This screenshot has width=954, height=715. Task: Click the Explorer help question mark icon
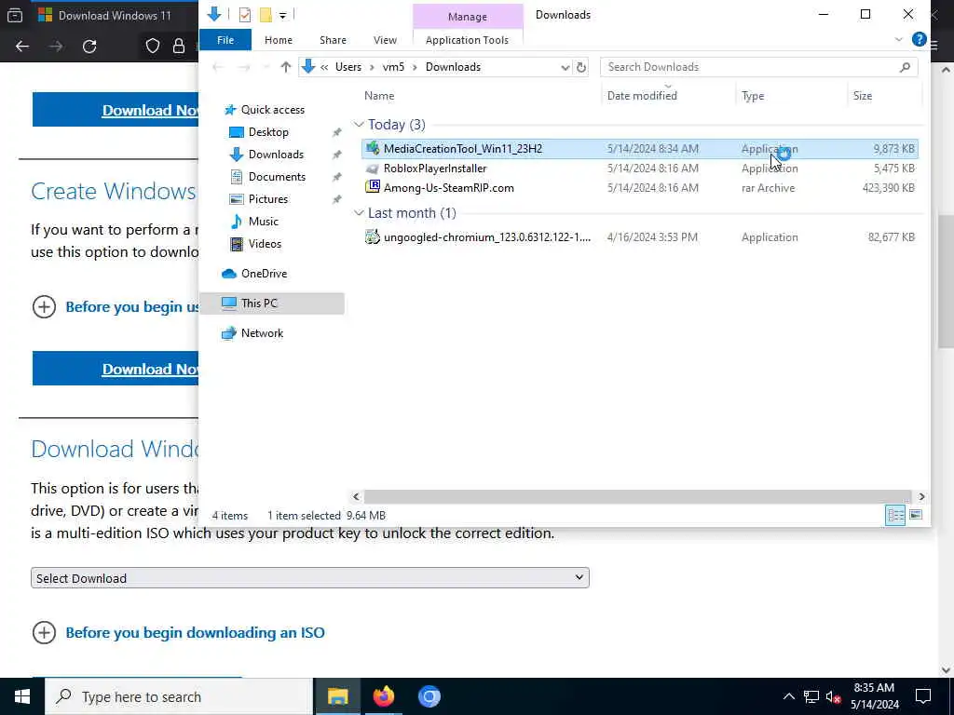pos(919,39)
